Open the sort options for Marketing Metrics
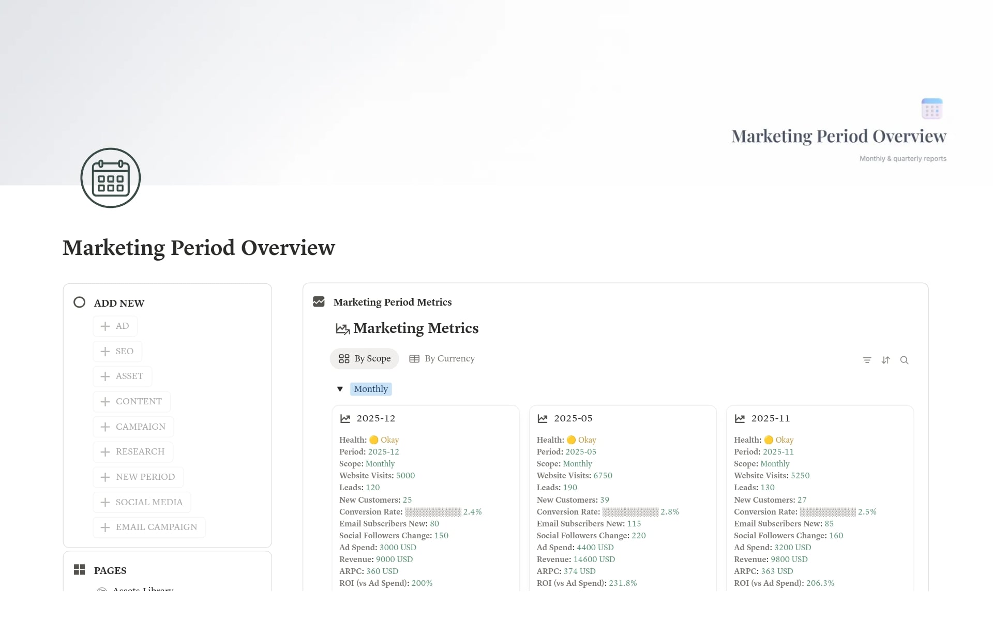The height and width of the screenshot is (620, 993). pos(885,360)
